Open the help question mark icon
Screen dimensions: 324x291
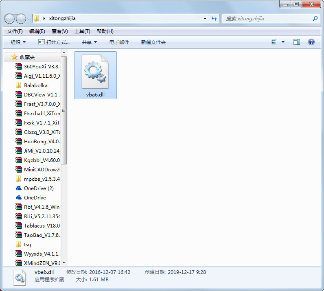pyautogui.click(x=311, y=42)
